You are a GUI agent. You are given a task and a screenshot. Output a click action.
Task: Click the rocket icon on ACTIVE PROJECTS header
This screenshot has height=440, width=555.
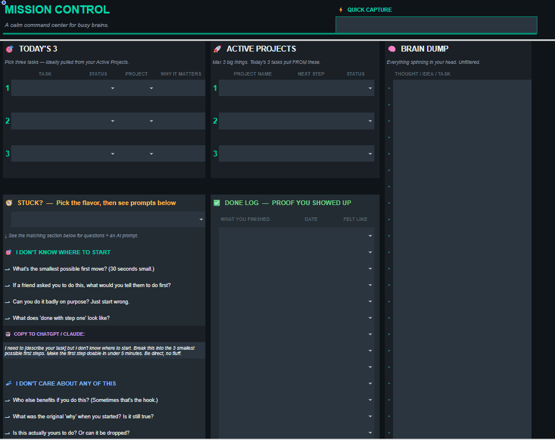click(218, 49)
